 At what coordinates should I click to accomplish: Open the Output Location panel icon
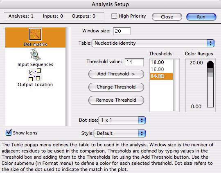pyautogui.click(x=35, y=75)
